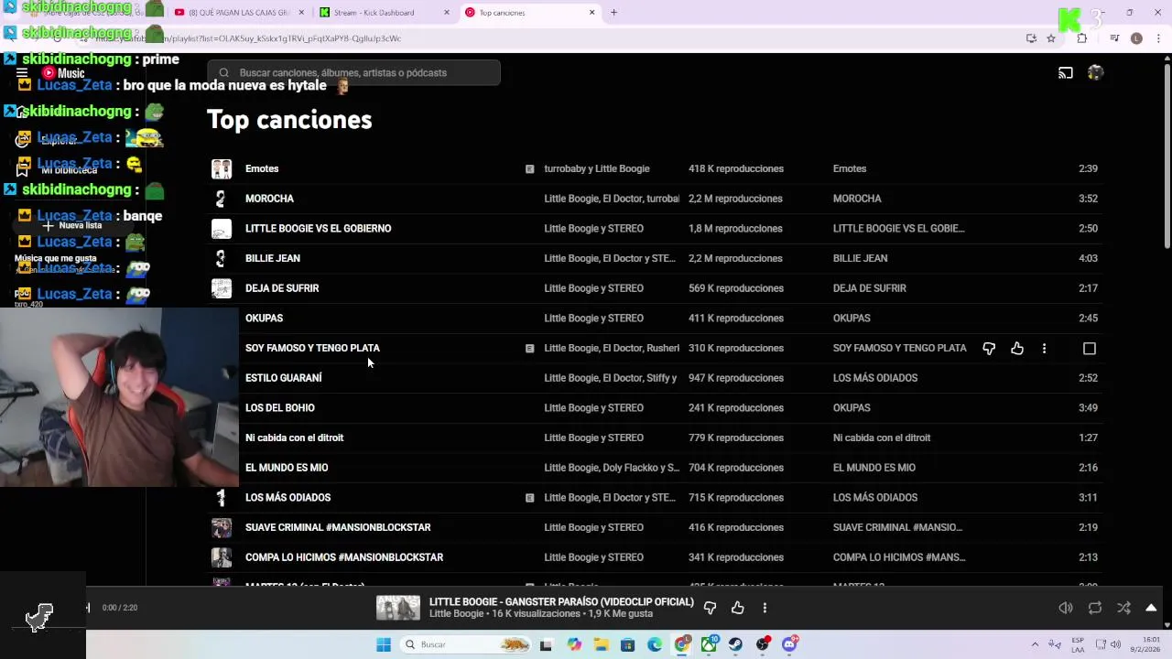Click COMPA LO HICIMOS #MANSIONBLOCKSTAR title
The image size is (1172, 659).
(344, 557)
